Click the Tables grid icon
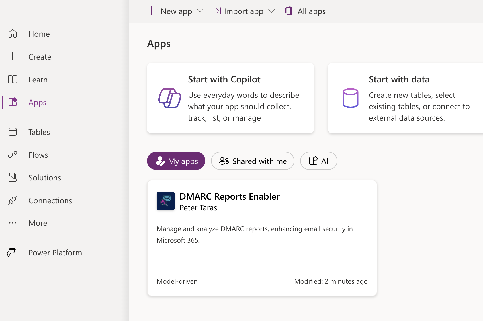This screenshot has height=321, width=483. click(x=13, y=132)
